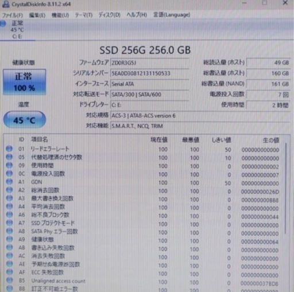Click the total host reads value 49 GB
Image resolution: width=294 pixels, height=292 pixels.
[x=268, y=63]
